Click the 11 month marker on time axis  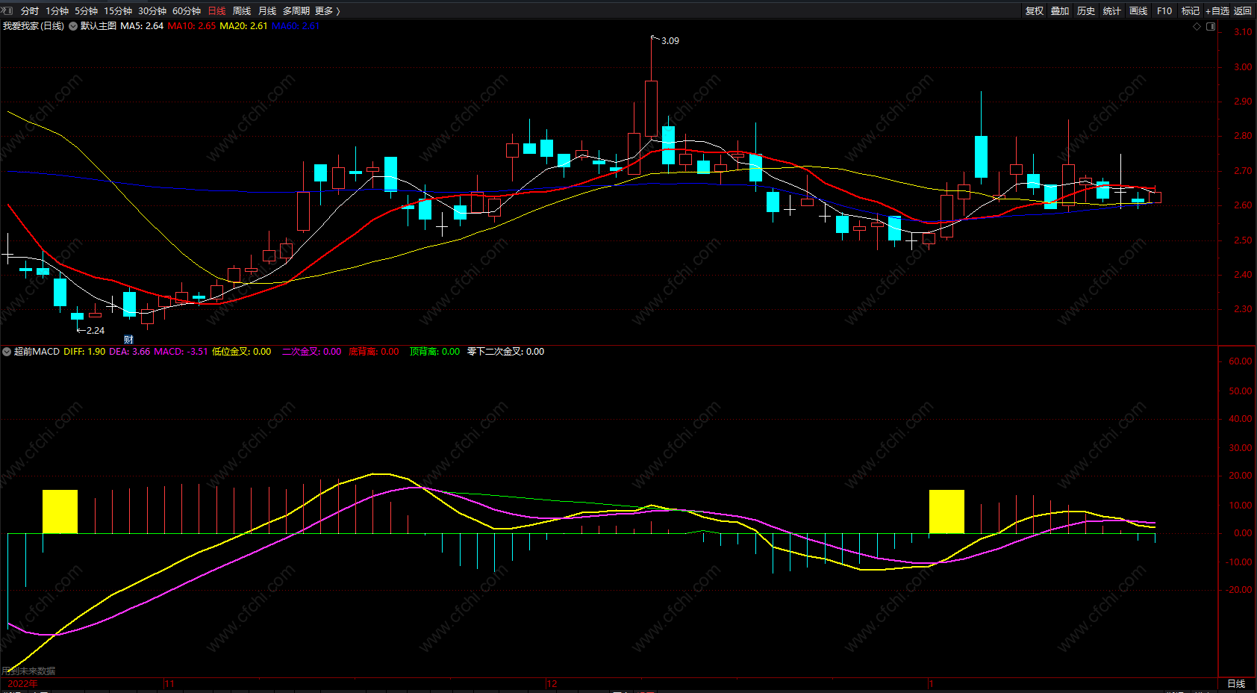[x=169, y=683]
